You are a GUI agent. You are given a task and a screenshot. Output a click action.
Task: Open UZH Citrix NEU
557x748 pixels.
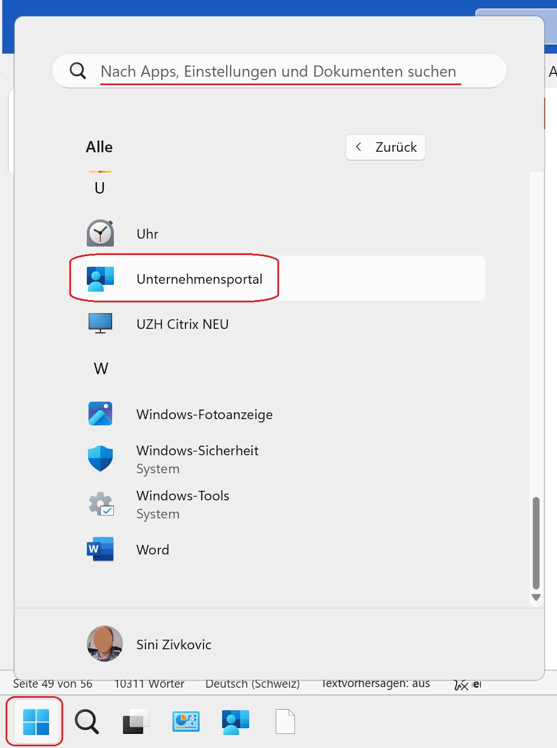[x=182, y=323]
